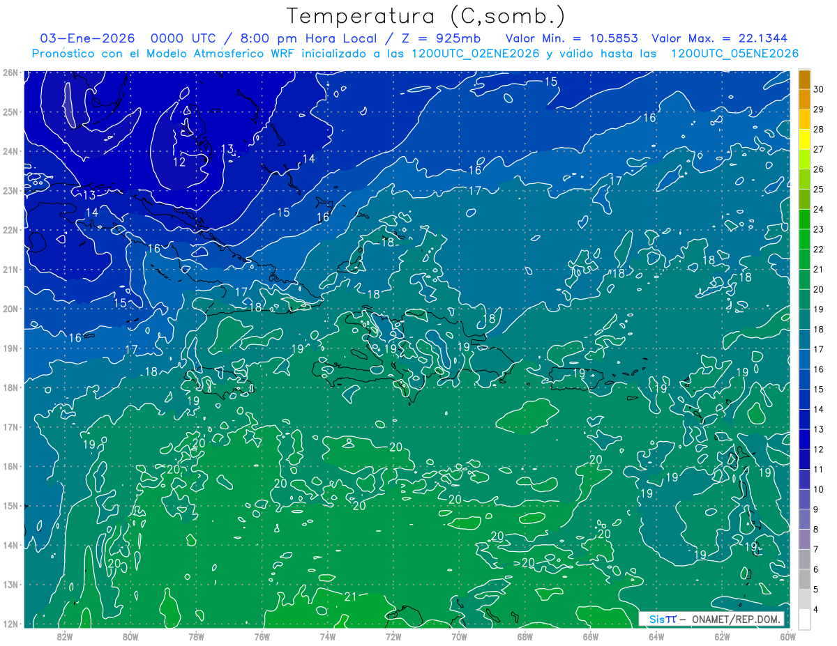The image size is (837, 646).
Task: Click the "21" contour label on the map
Action: pos(350,596)
